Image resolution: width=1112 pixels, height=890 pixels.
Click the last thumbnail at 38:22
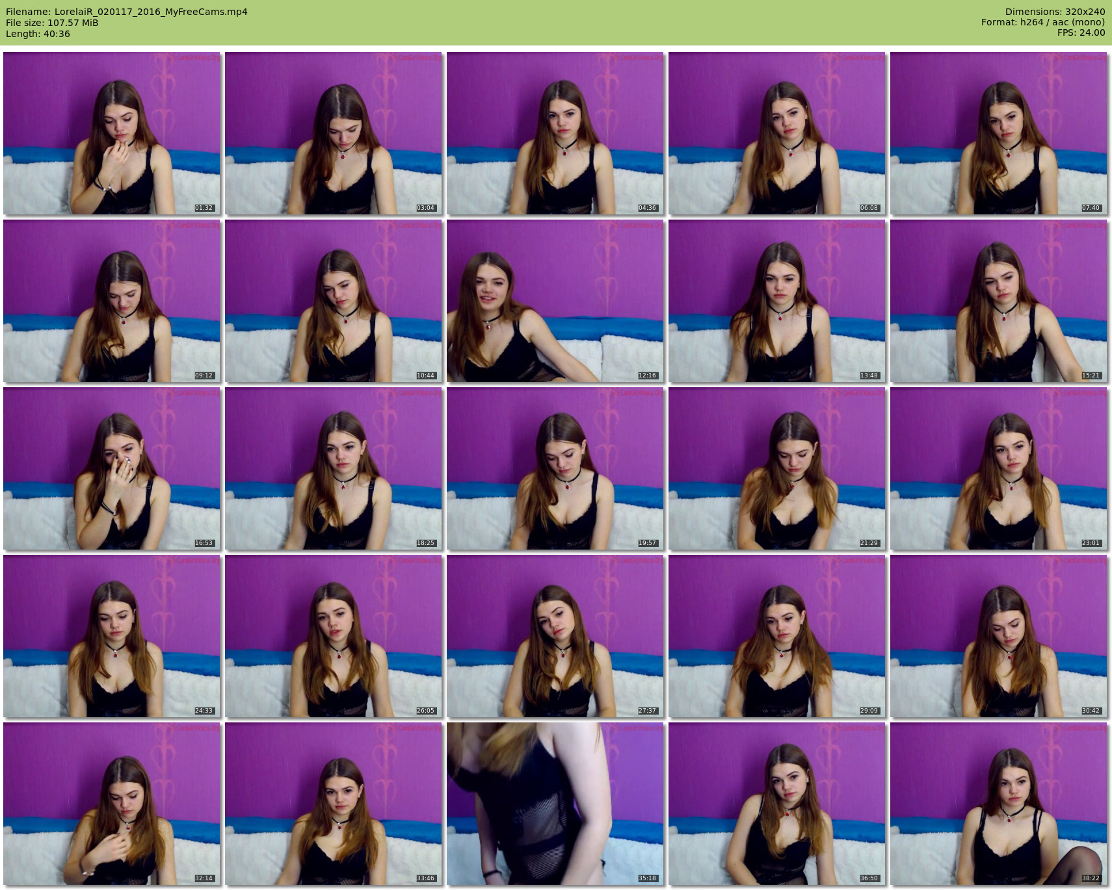coord(998,804)
